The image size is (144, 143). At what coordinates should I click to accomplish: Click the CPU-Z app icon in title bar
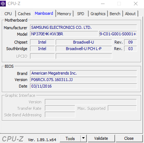click(3, 4)
